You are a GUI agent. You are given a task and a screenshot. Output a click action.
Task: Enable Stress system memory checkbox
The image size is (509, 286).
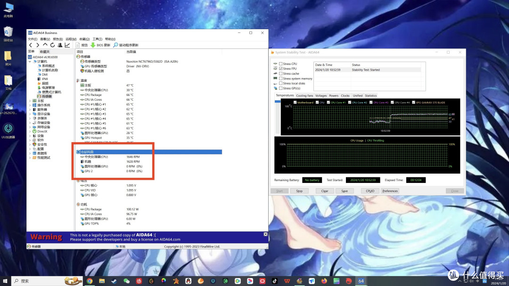281,79
